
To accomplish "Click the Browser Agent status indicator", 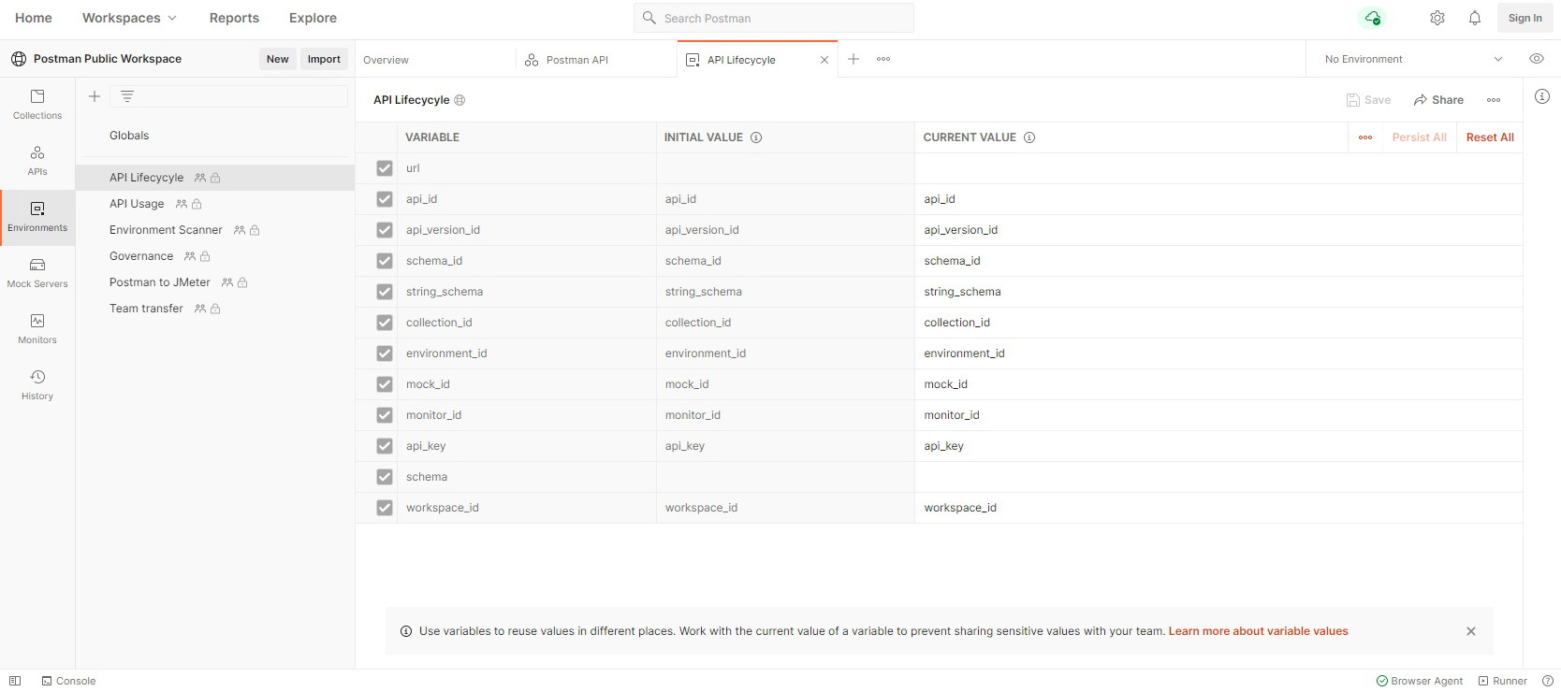I will tap(1420, 681).
